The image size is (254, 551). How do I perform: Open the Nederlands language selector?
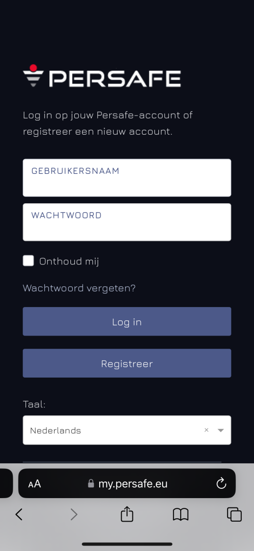(x=127, y=430)
